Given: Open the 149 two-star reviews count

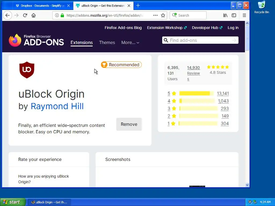Looking at the screenshot, I should [x=225, y=116].
